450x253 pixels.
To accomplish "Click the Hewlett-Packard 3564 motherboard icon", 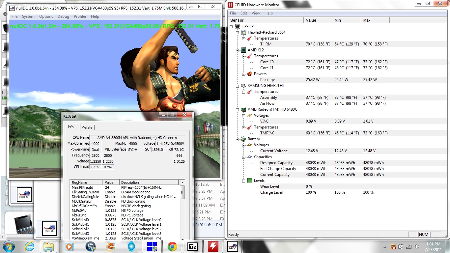I will tap(243, 32).
